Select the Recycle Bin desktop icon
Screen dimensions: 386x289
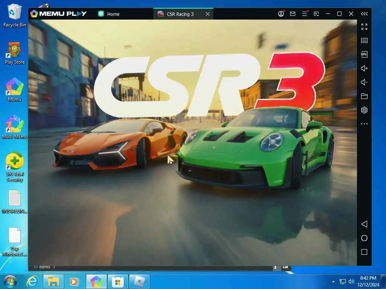click(15, 15)
